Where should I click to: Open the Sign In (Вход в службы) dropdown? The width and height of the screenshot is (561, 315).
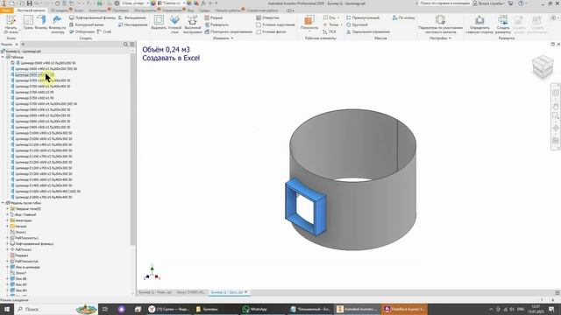[490, 3]
